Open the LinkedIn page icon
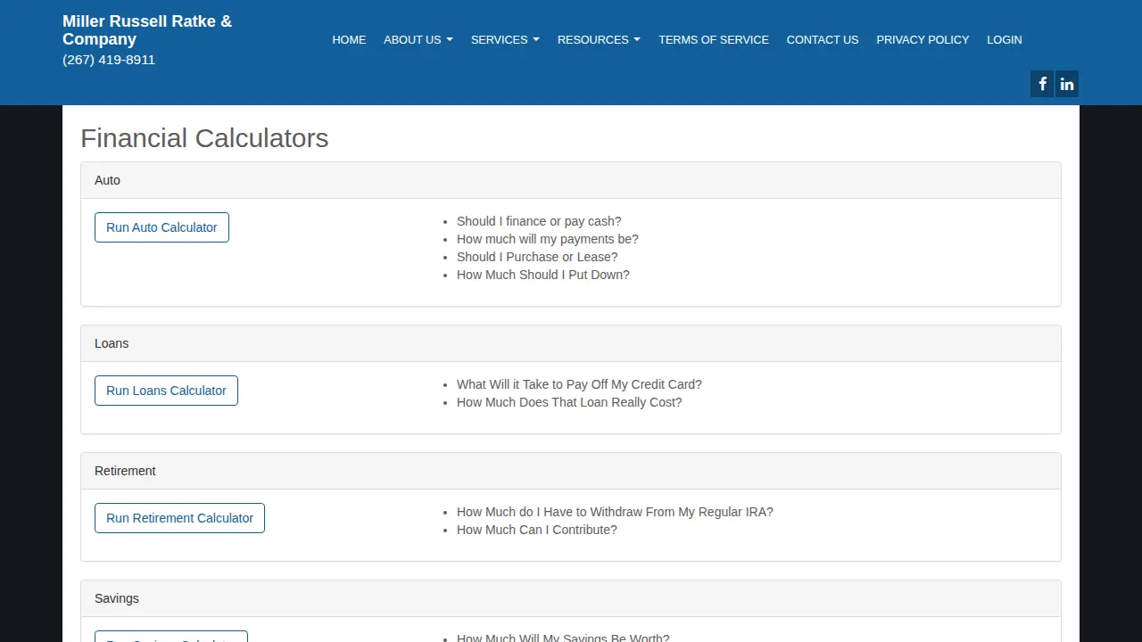The height and width of the screenshot is (642, 1142). pos(1067,84)
